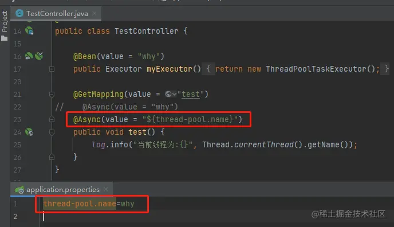
Task: Click the fold end marker at line 26
Action: [x=52, y=157]
